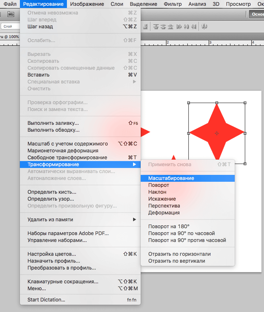Screen dimensions: 264x312
Task: Choose Масштабирование from the transform submenu
Action: tap(171, 178)
